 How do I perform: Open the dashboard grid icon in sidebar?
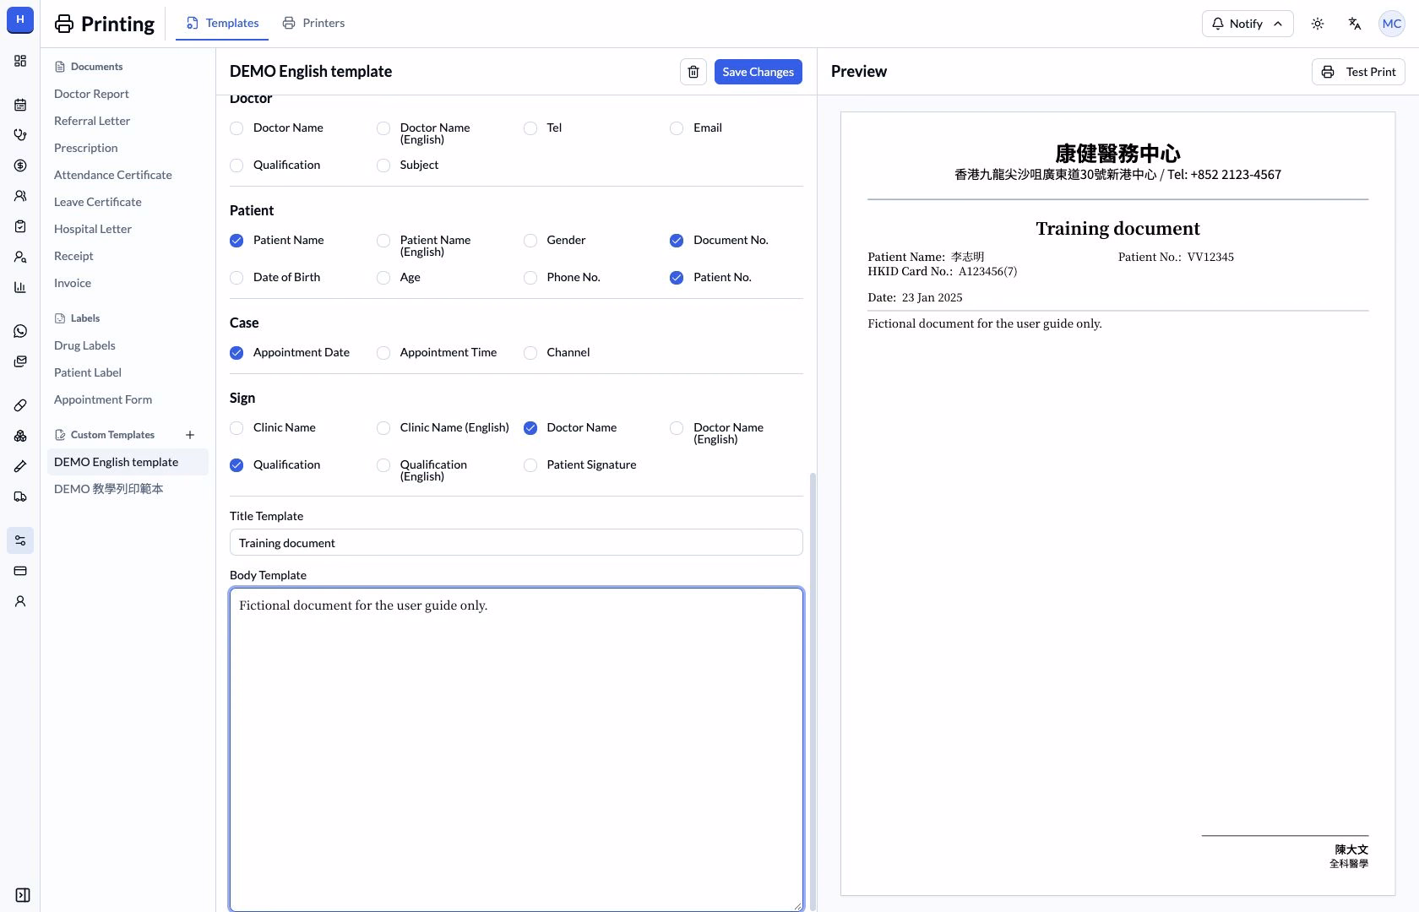click(20, 61)
